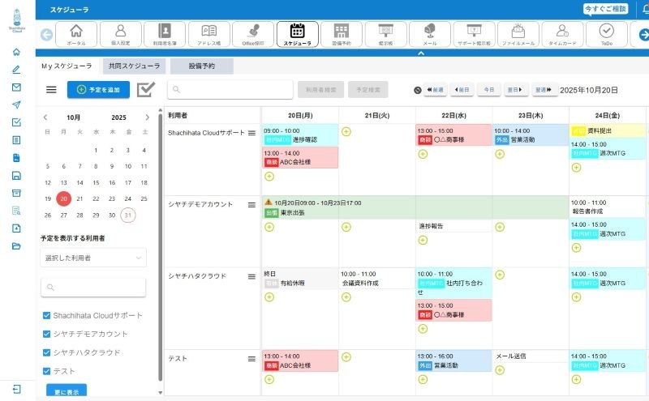Switch to the 設備予約 tab

click(x=201, y=66)
